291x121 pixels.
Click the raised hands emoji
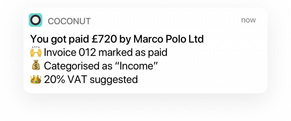[36, 52]
